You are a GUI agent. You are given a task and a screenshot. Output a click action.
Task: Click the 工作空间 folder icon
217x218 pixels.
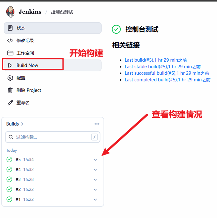(x=10, y=53)
